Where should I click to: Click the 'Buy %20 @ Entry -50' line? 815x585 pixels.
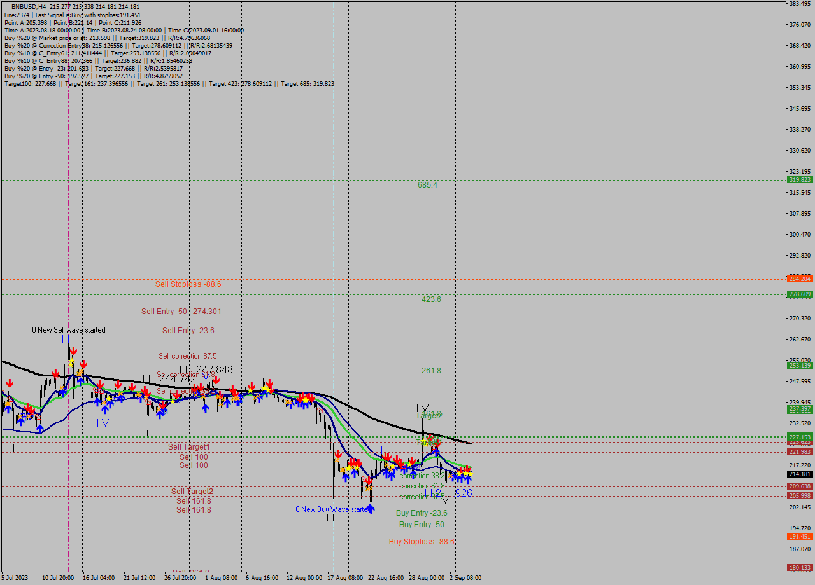94,76
